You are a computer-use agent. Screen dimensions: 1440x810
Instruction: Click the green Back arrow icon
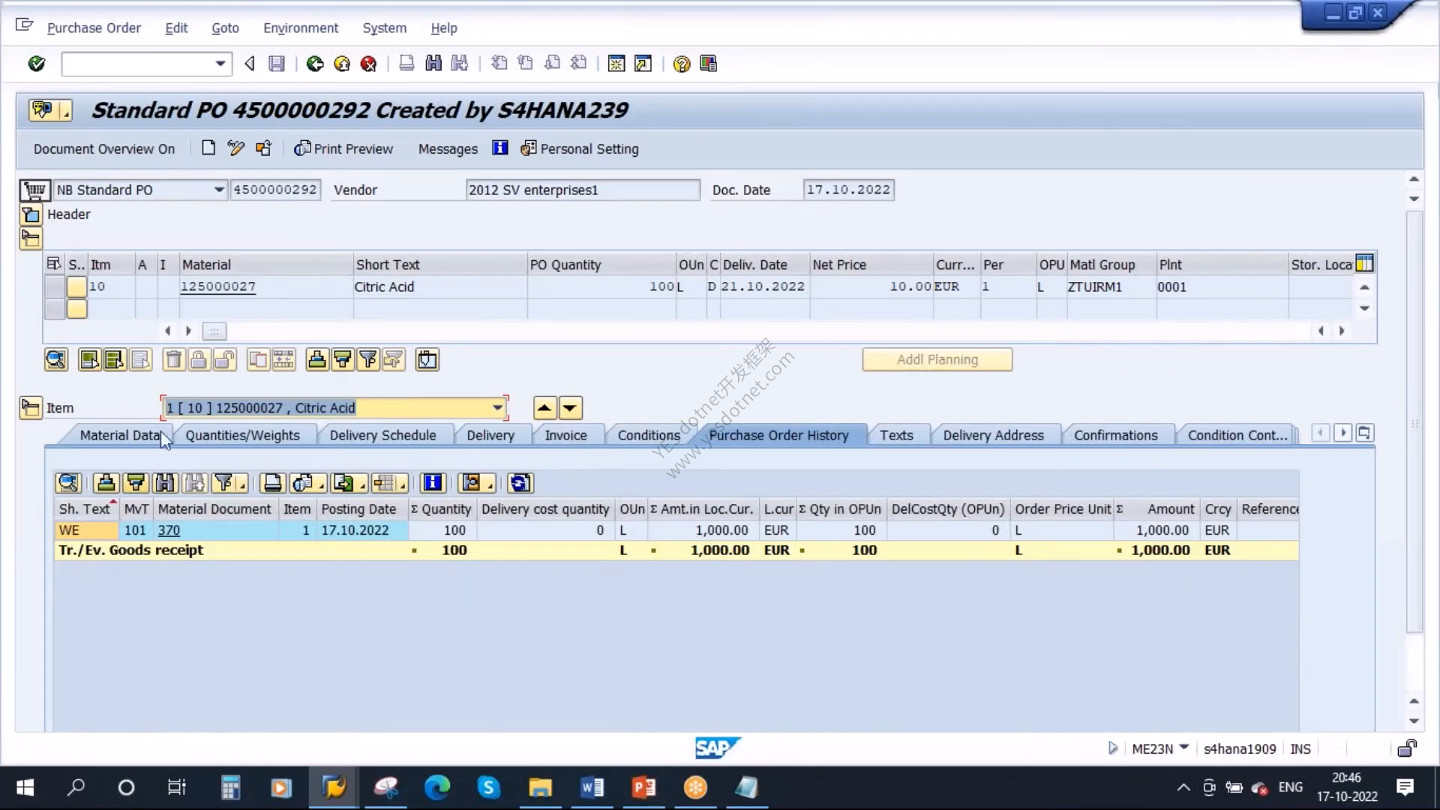pyautogui.click(x=315, y=64)
